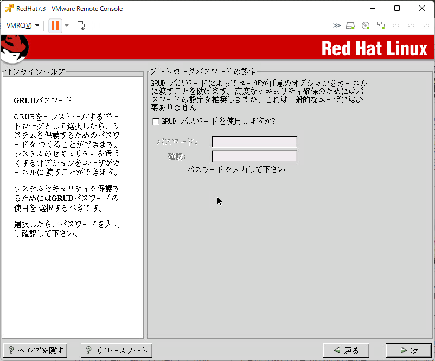Expand the power options dropdown arrow

[x=67, y=26]
